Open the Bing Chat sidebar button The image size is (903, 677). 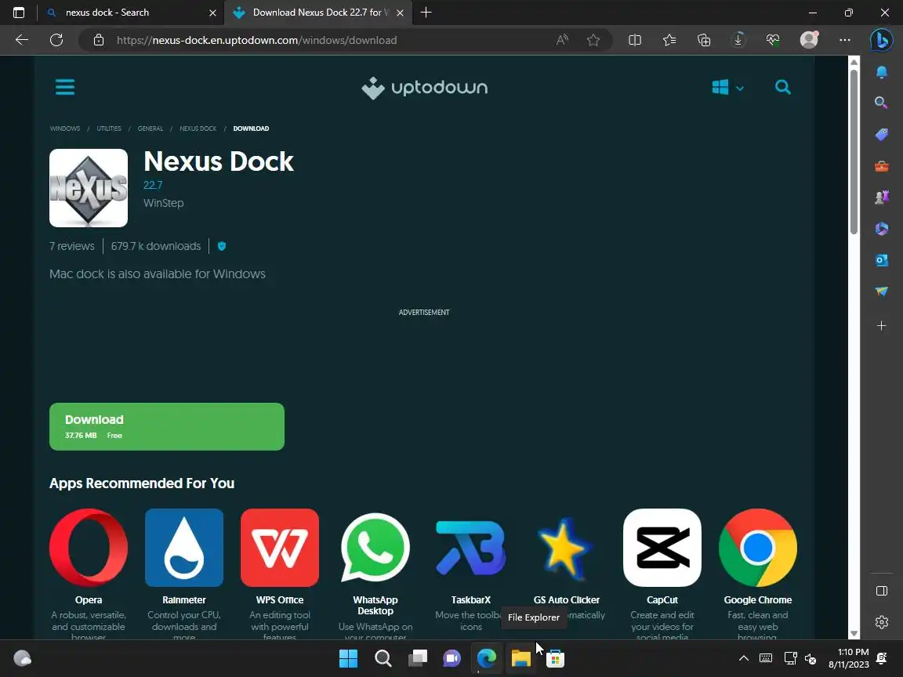coord(882,40)
